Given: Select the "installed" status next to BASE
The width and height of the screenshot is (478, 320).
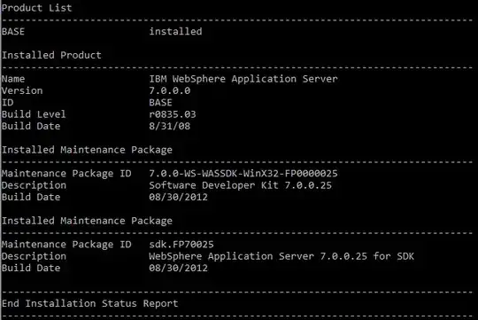Looking at the screenshot, I should (175, 31).
